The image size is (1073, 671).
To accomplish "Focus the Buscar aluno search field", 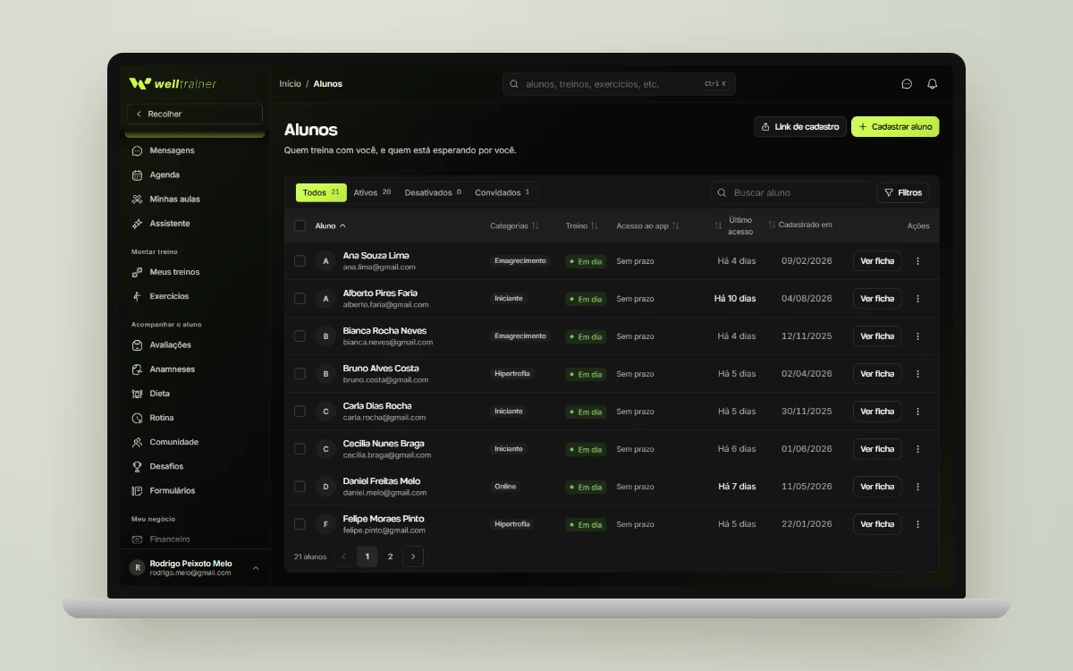I will pyautogui.click(x=790, y=192).
